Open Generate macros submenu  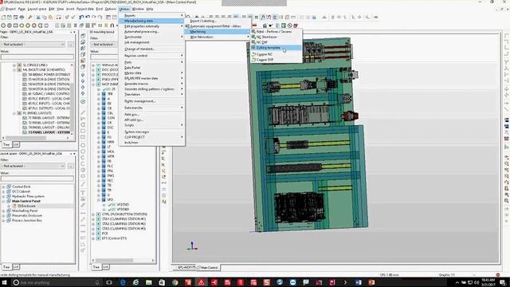(x=152, y=84)
